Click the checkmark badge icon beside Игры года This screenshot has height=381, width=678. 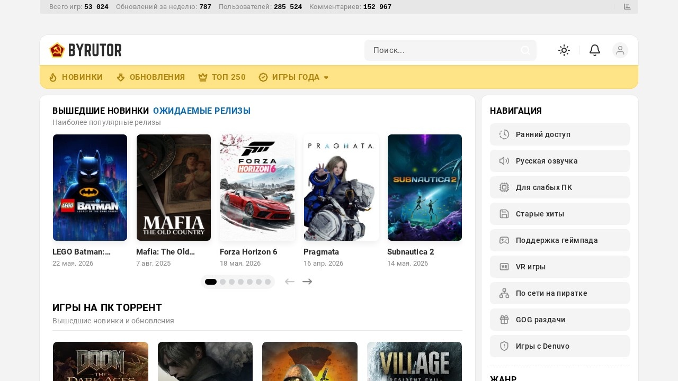pyautogui.click(x=263, y=77)
